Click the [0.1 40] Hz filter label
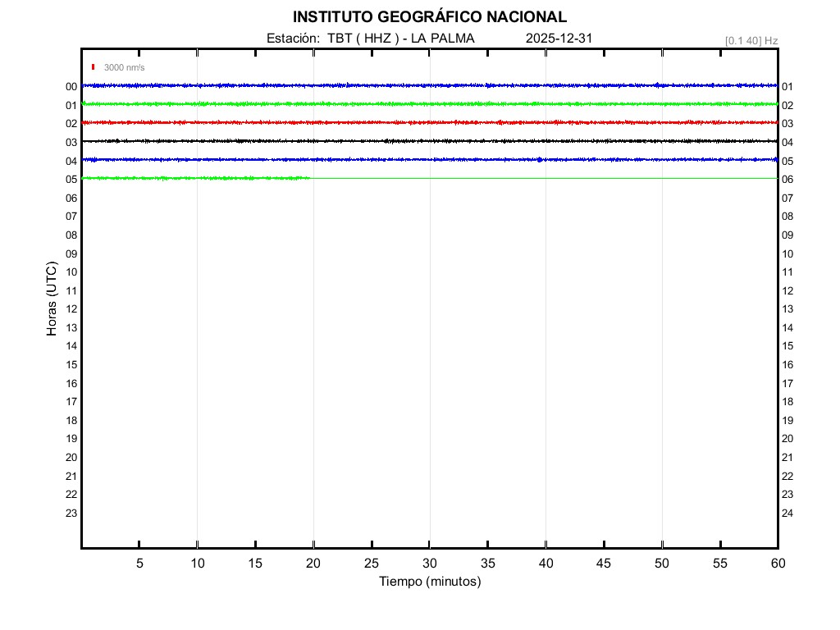The image size is (840, 630). (x=751, y=40)
